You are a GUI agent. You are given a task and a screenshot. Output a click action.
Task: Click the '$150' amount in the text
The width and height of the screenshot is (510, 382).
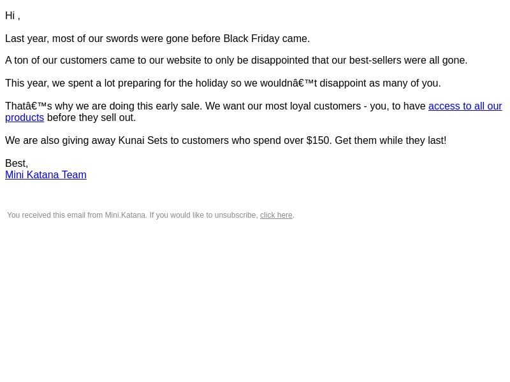tap(317, 141)
